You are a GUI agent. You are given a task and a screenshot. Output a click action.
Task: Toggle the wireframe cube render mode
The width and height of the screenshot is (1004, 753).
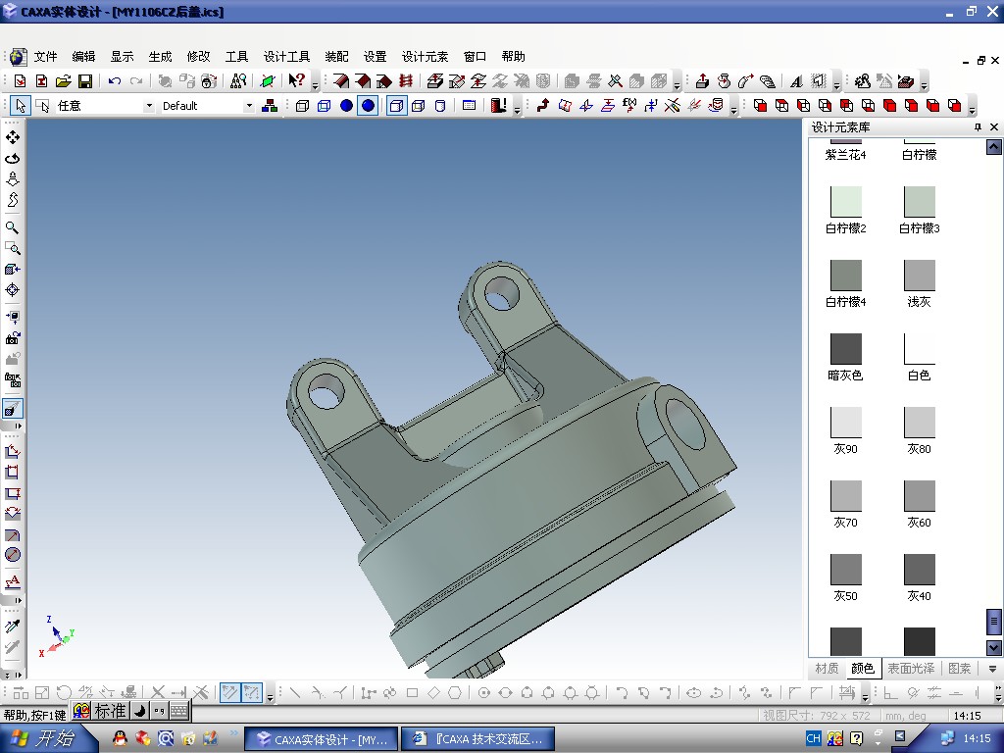[302, 106]
